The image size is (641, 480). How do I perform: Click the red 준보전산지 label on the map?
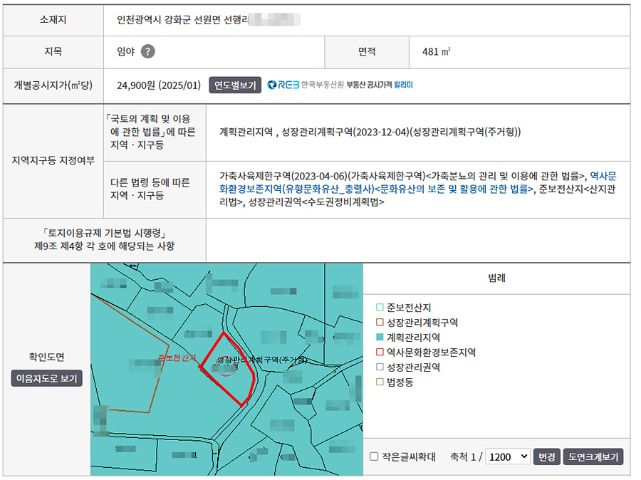pyautogui.click(x=176, y=358)
